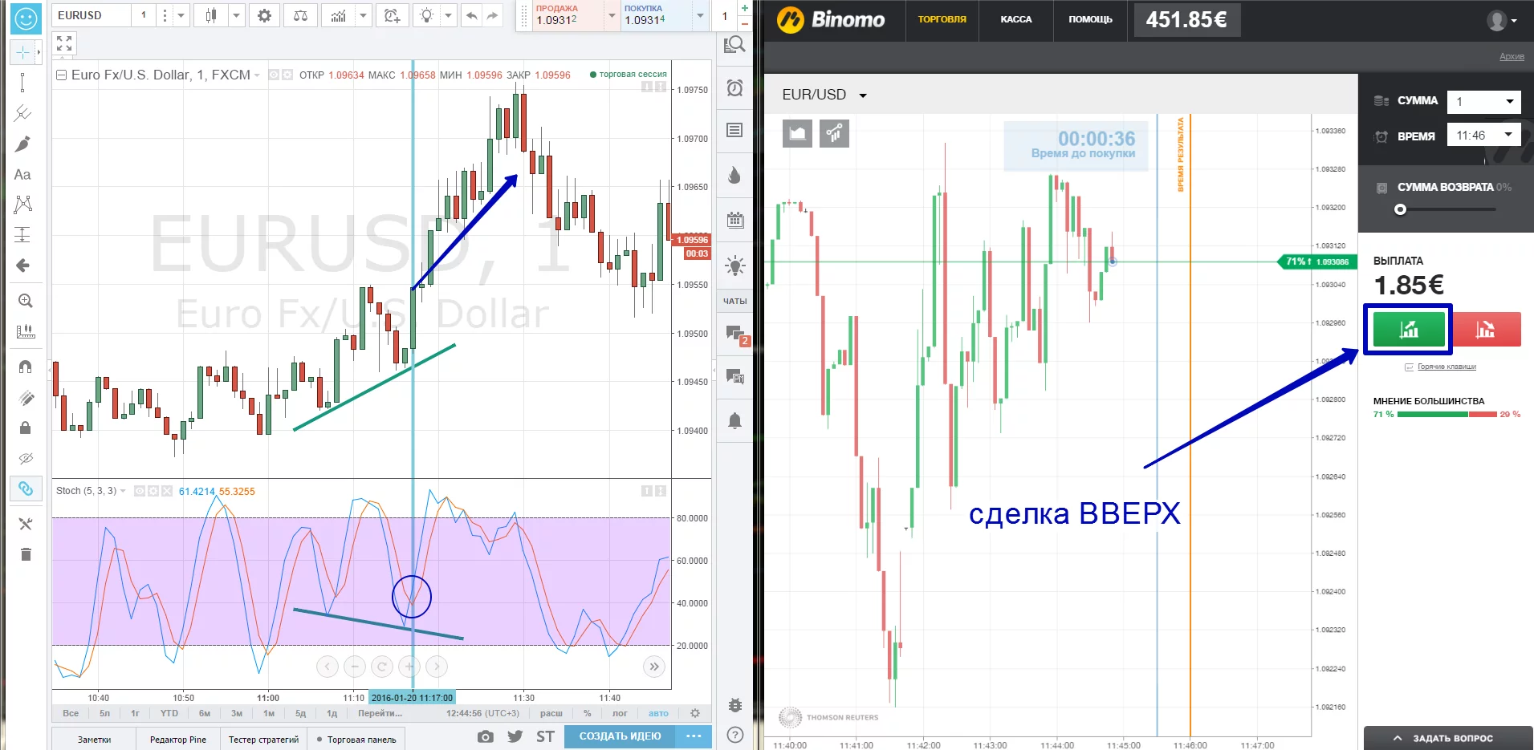Open the indicators chart icon
The image size is (1534, 750).
click(x=339, y=15)
